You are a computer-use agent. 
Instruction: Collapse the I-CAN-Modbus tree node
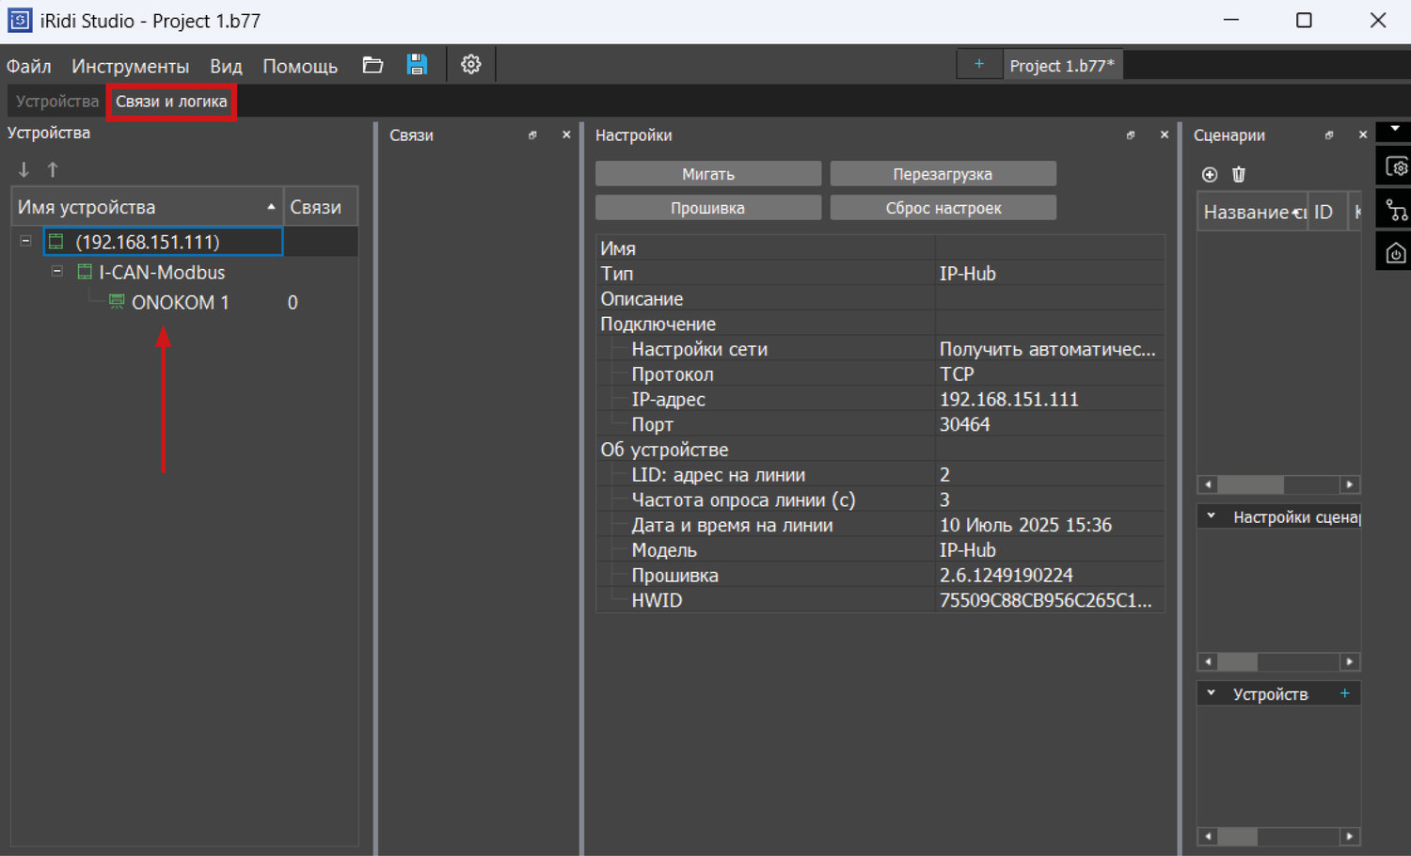(x=56, y=272)
